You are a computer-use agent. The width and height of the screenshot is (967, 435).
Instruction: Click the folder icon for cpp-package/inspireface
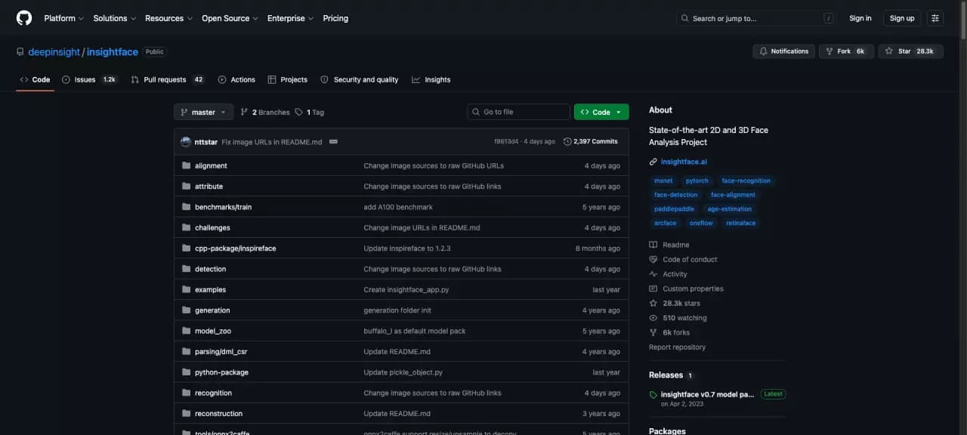pyautogui.click(x=186, y=248)
